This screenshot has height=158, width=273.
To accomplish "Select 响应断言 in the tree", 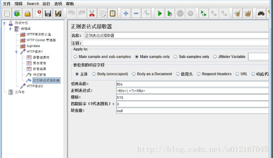I will tap(39, 75).
